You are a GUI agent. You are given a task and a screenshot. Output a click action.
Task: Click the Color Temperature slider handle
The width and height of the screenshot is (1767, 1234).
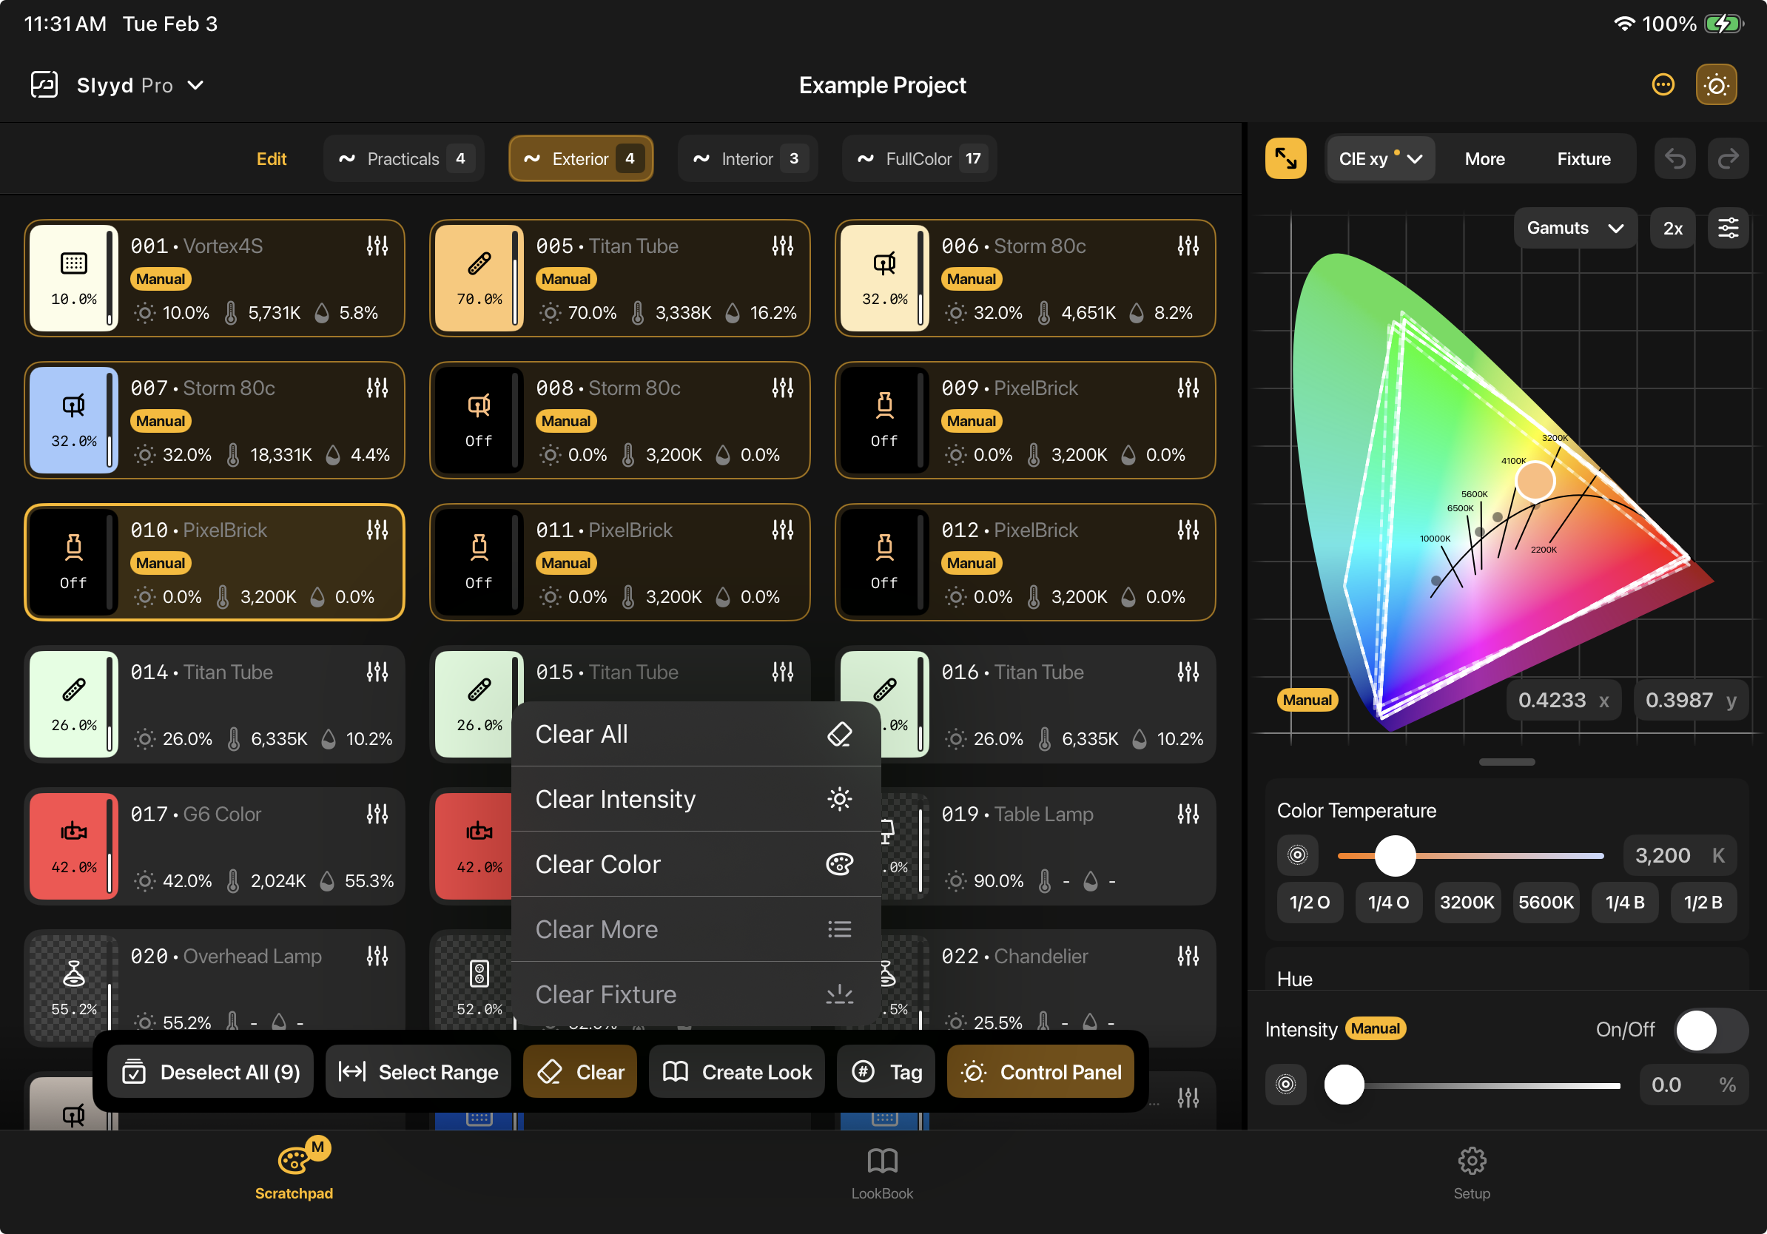coord(1395,854)
